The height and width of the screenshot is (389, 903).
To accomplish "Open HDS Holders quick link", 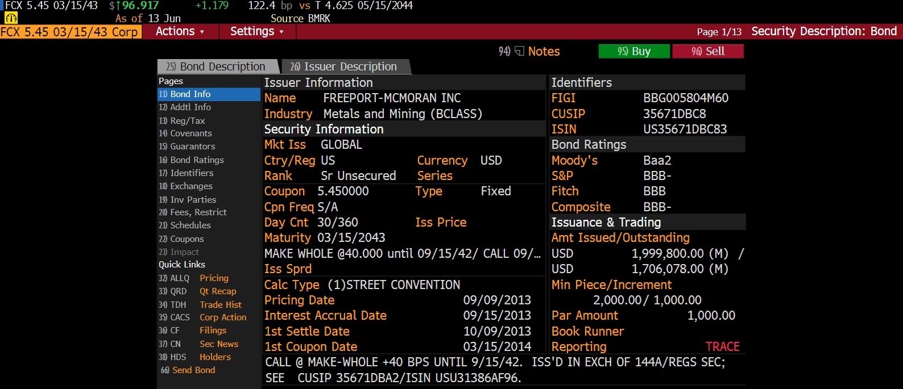I will (x=195, y=357).
